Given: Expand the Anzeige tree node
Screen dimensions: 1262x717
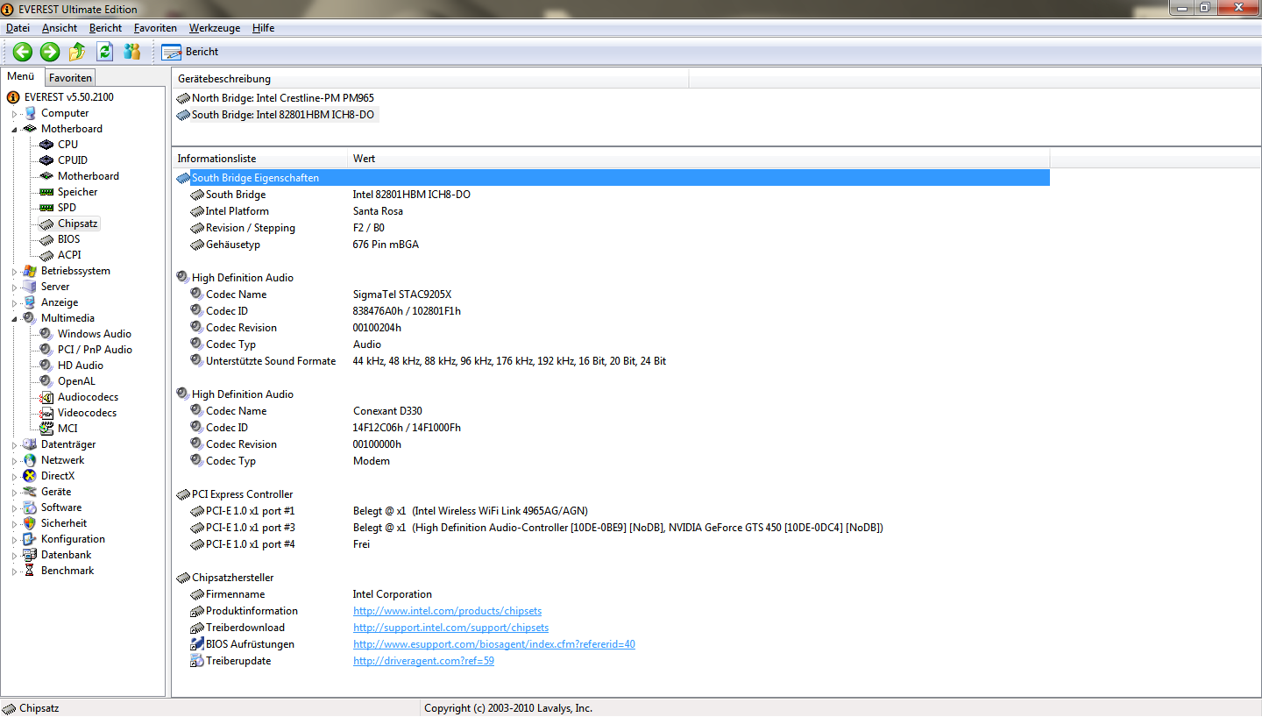Looking at the screenshot, I should tap(14, 302).
